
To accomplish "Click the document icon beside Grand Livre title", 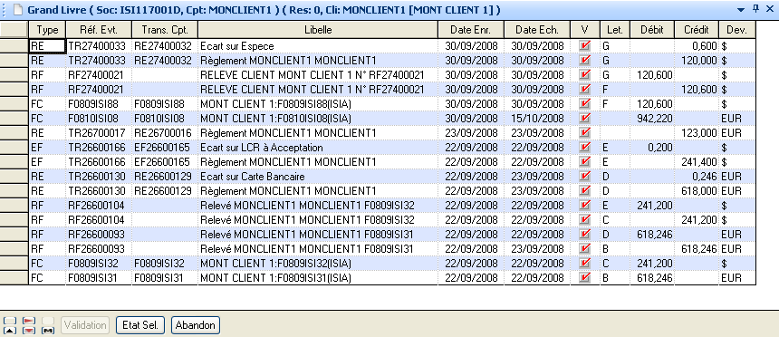I will (17, 10).
